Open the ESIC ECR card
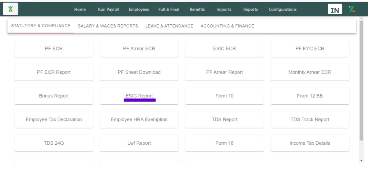The image size is (368, 173). (x=225, y=49)
